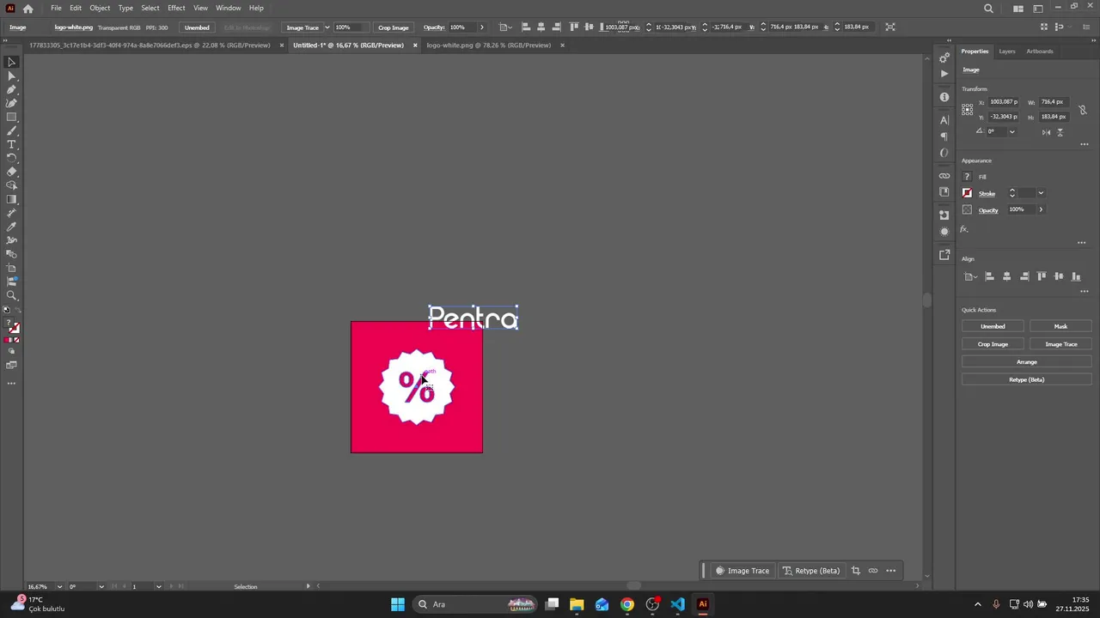Screen dimensions: 1100x618
Task: Select the Pen tool
Action: 12,89
